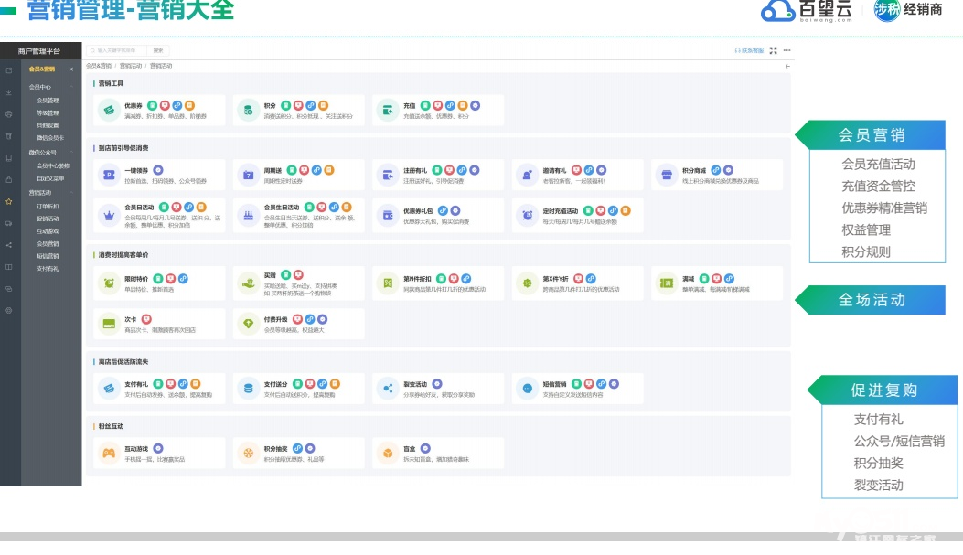
Task: Open the three-dot more options menu
Action: (x=787, y=50)
